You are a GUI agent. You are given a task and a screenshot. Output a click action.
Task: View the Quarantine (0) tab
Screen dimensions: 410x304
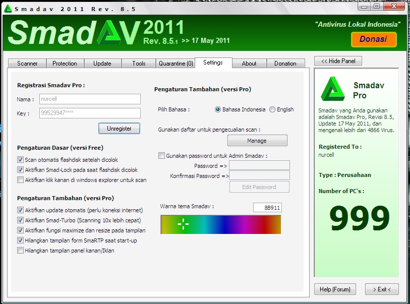coord(175,63)
